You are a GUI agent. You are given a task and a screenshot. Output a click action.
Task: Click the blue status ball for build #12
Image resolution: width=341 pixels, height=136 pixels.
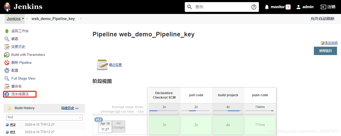(x=7, y=125)
